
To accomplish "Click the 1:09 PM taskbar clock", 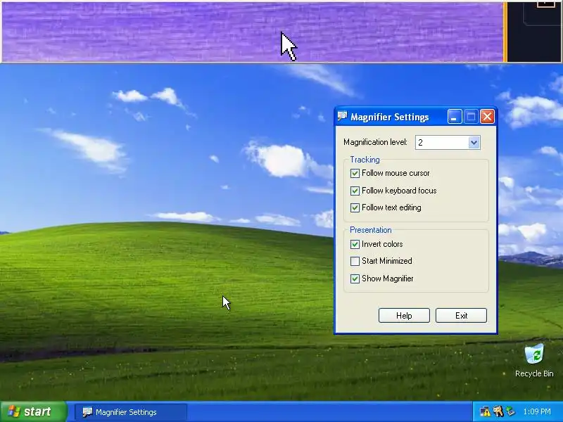I will [x=537, y=411].
